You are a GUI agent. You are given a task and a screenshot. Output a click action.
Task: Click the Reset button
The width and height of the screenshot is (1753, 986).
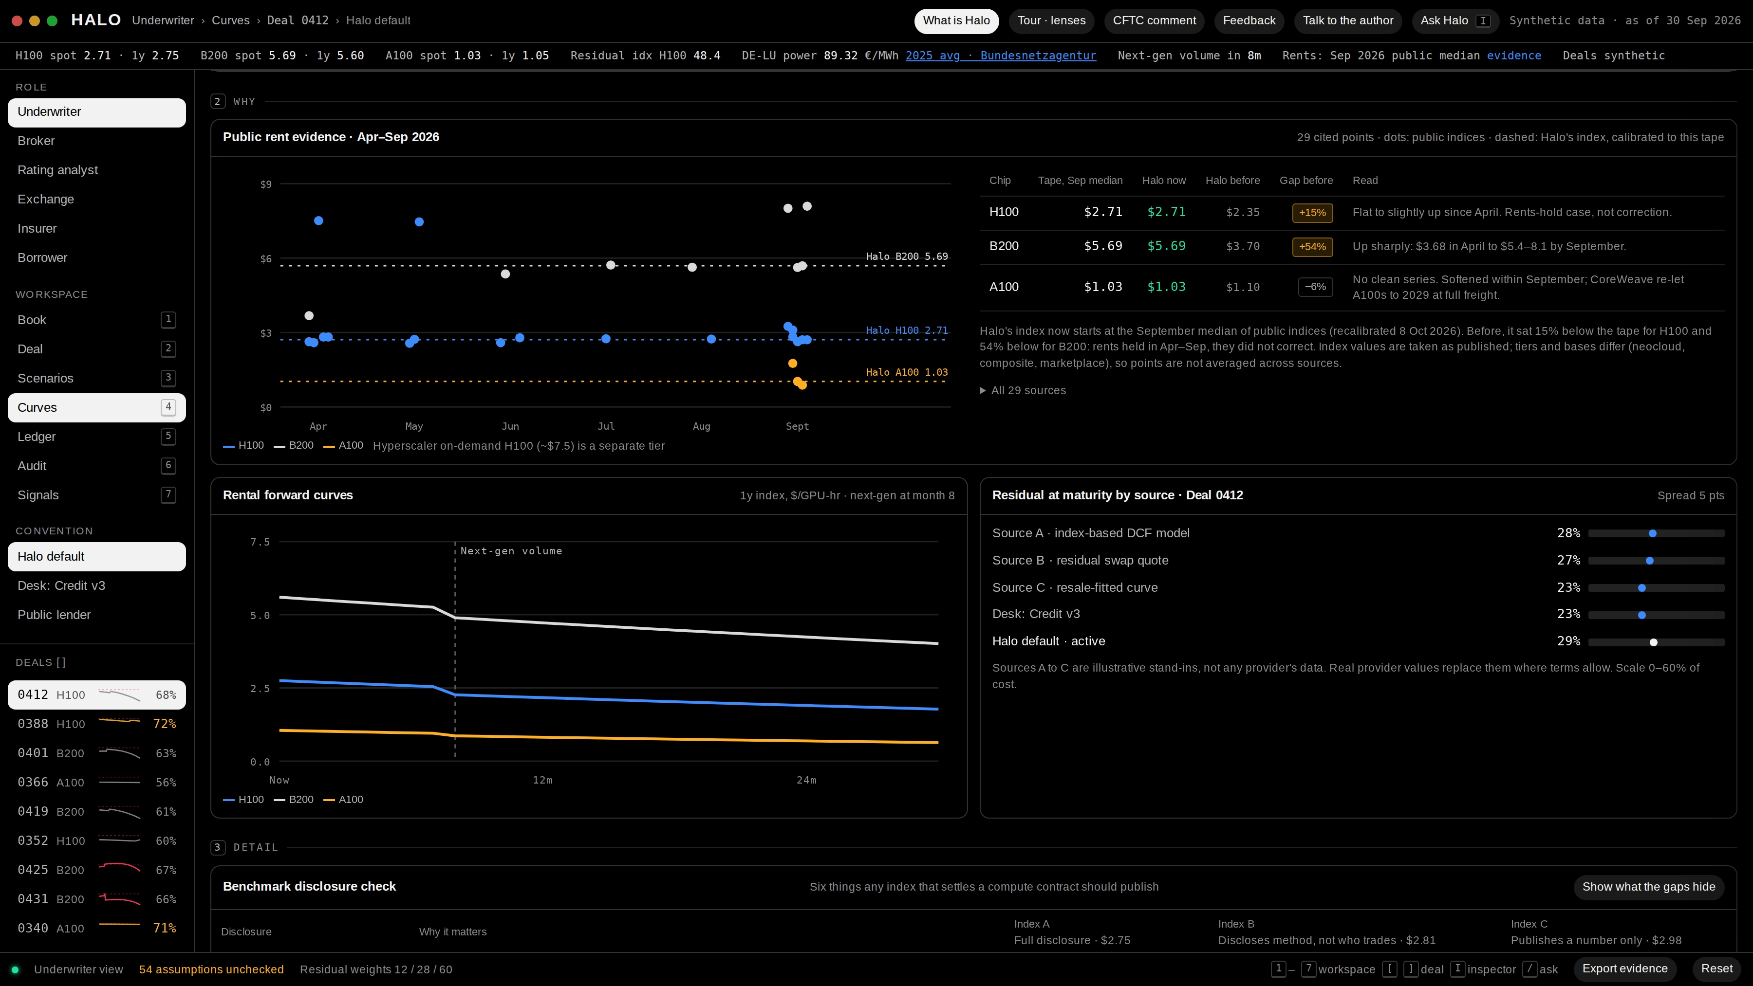[1716, 969]
